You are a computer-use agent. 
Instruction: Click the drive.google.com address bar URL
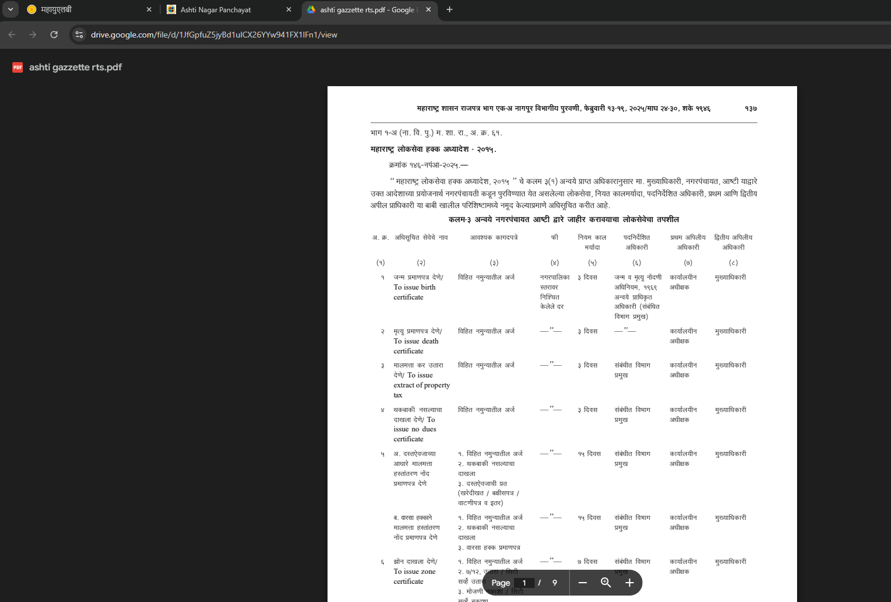click(214, 35)
